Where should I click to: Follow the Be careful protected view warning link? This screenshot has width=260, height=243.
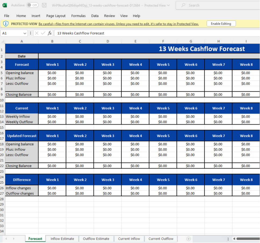point(119,24)
